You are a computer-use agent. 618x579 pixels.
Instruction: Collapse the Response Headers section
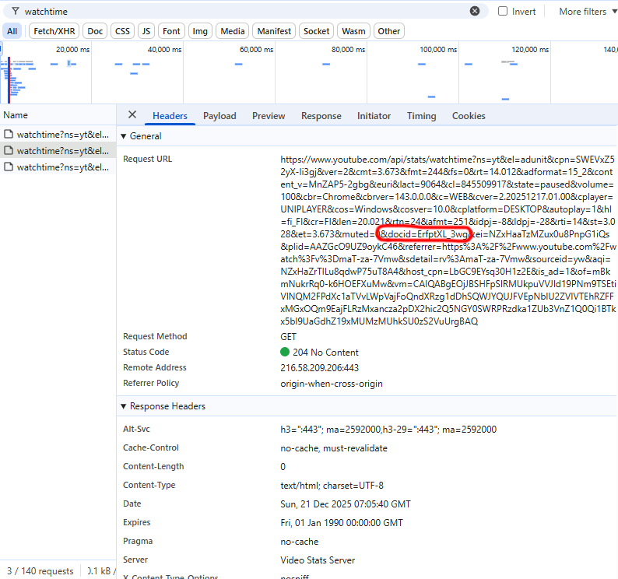[x=123, y=406]
